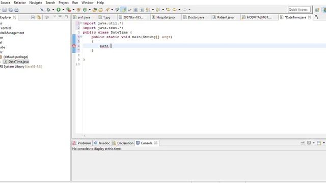Image resolution: width=326 pixels, height=183 pixels.
Task: Click Previous Annotation toolbar icon
Action: pos(158,10)
